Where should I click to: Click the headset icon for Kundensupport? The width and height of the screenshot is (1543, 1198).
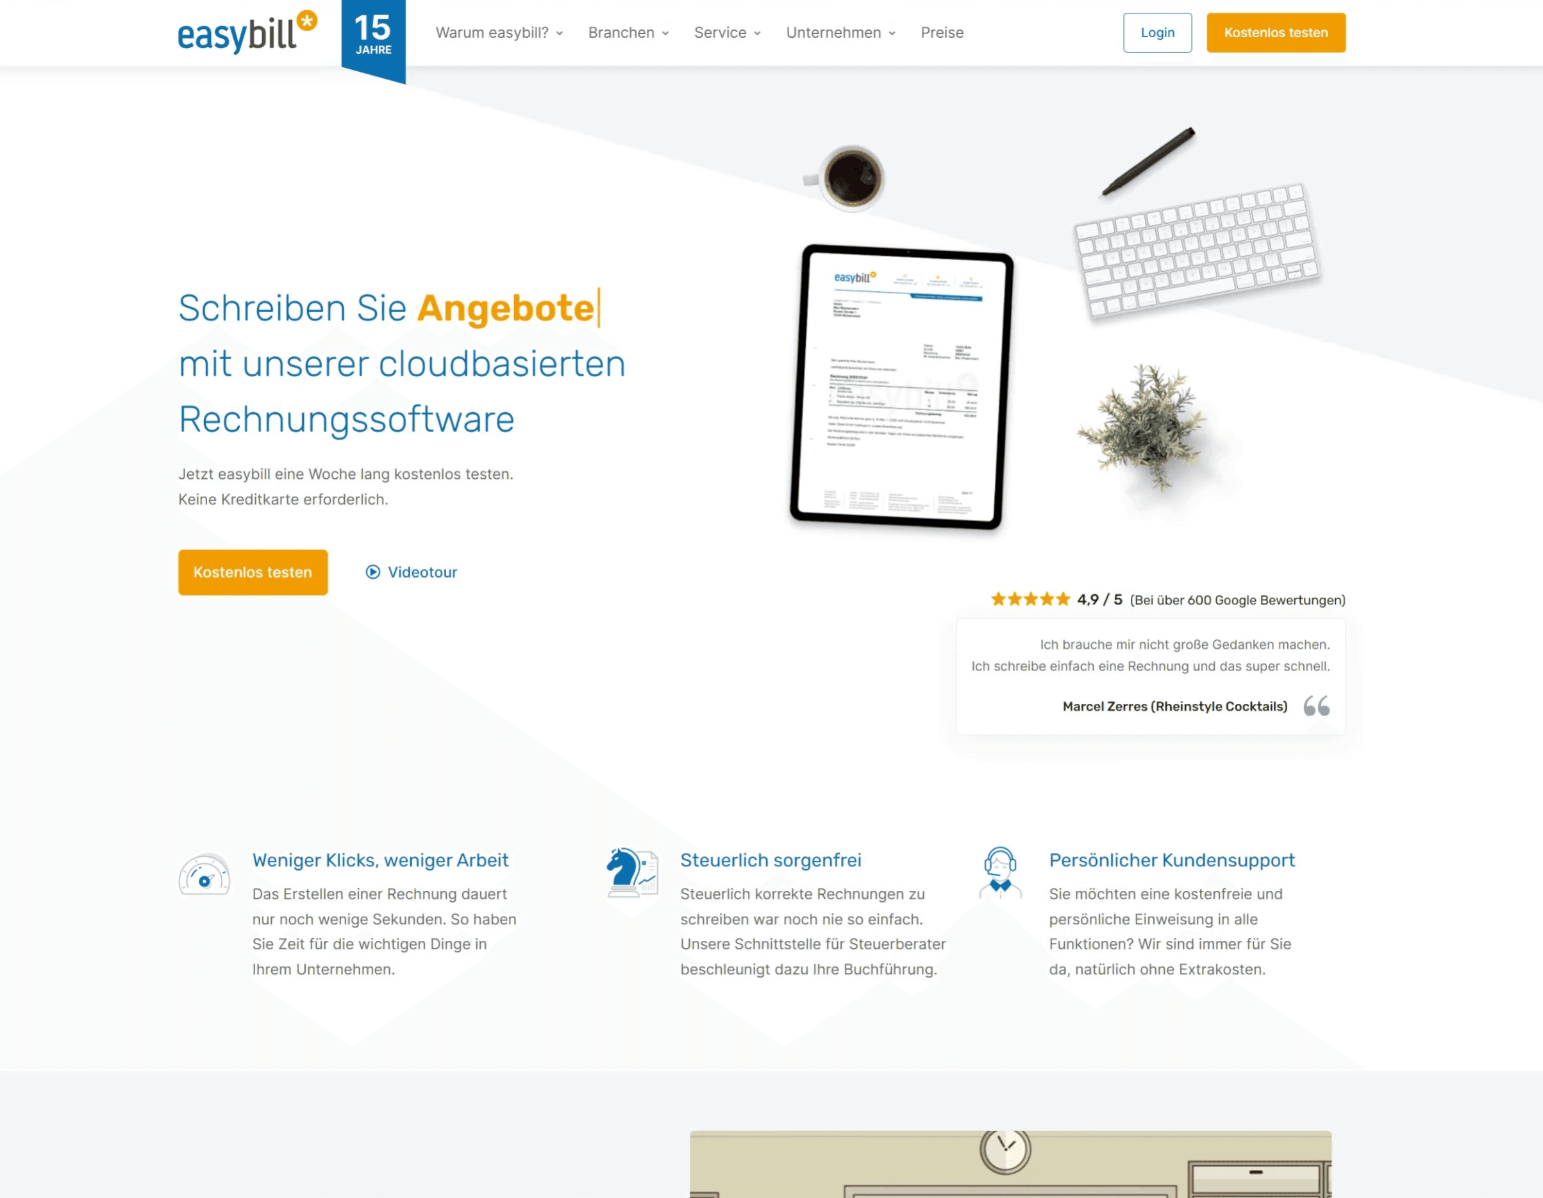point(1002,872)
